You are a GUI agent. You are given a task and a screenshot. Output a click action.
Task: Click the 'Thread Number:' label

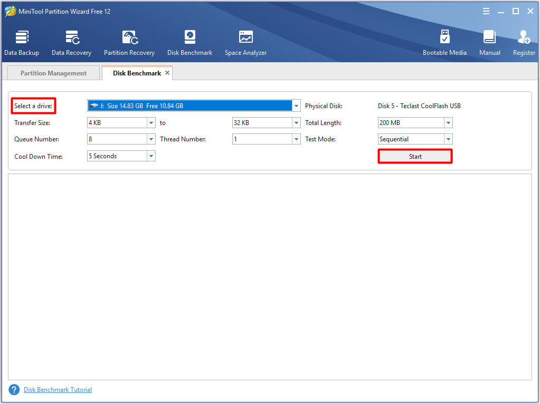[183, 139]
